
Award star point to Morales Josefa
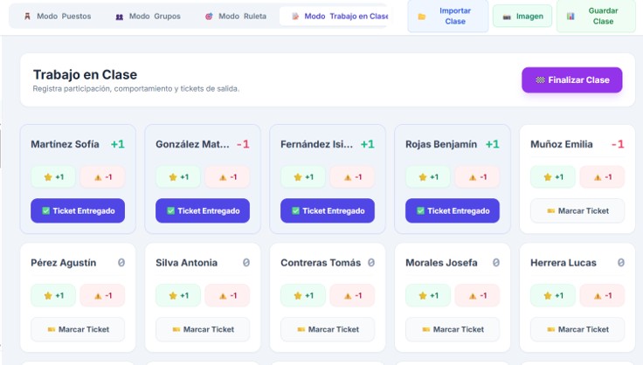428,295
